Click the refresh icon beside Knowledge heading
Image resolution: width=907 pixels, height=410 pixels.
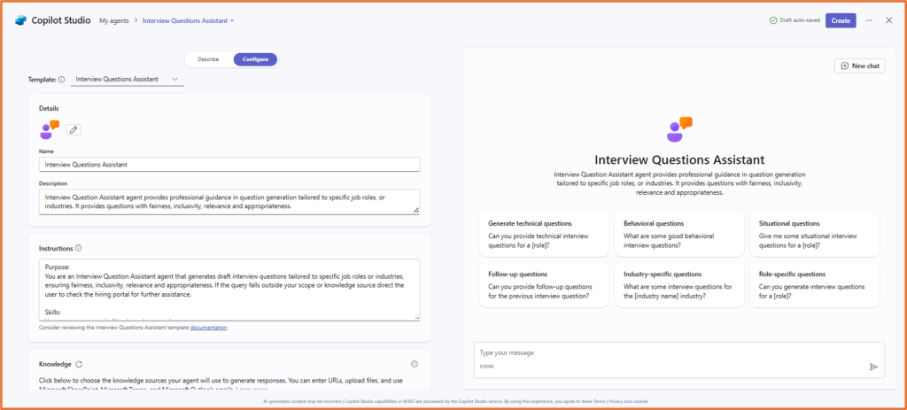[x=79, y=364]
